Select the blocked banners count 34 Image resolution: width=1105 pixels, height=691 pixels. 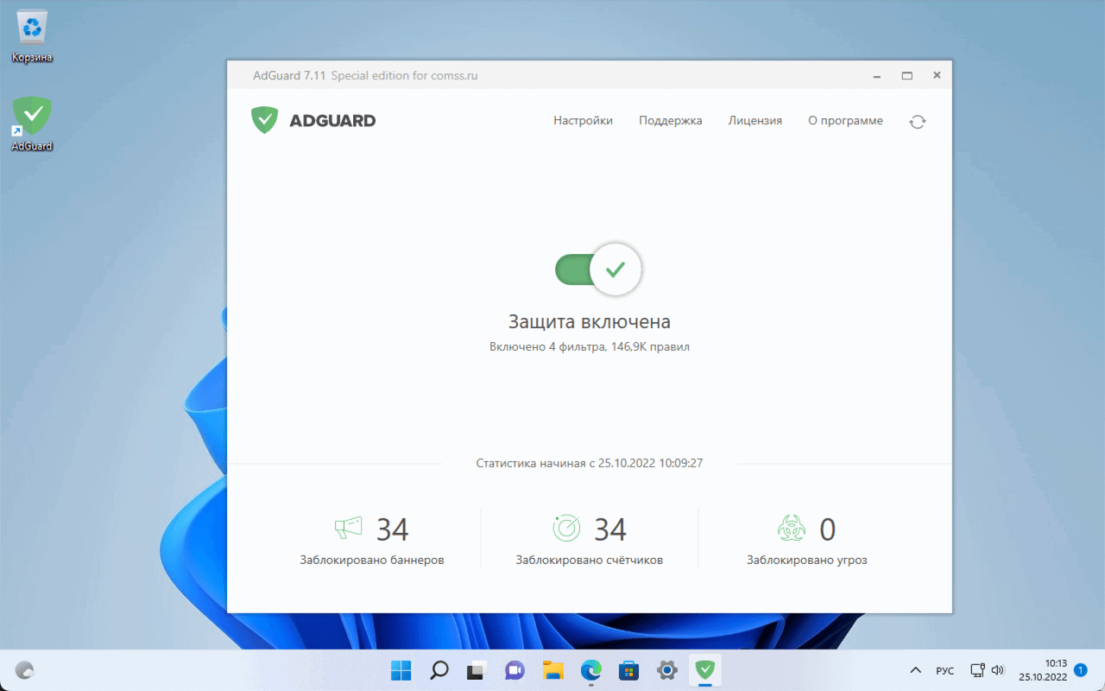(x=393, y=529)
